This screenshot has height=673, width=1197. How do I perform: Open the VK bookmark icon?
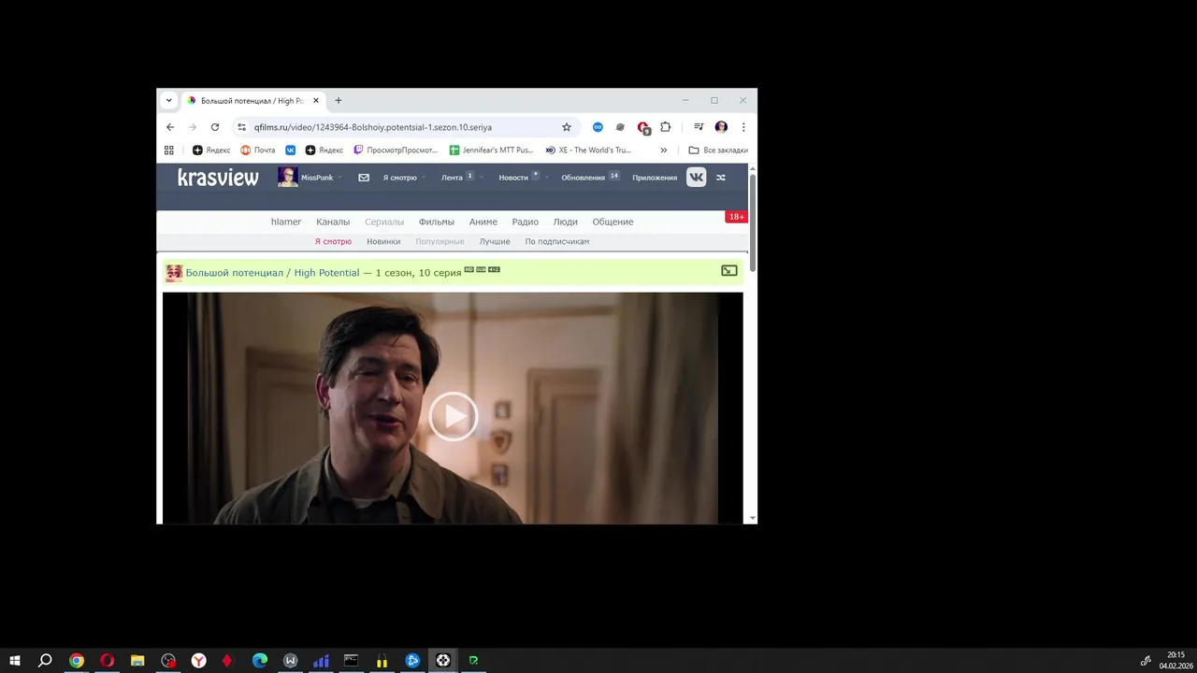291,150
